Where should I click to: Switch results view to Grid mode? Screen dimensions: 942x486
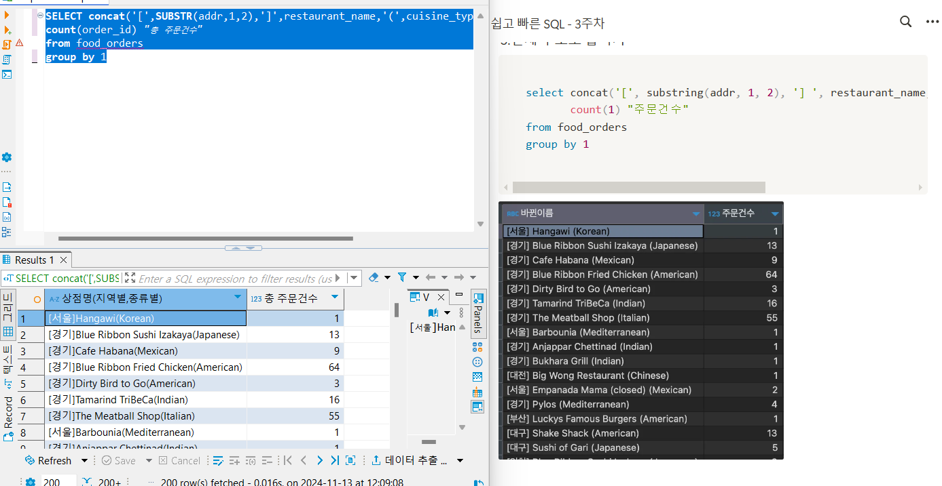8,316
